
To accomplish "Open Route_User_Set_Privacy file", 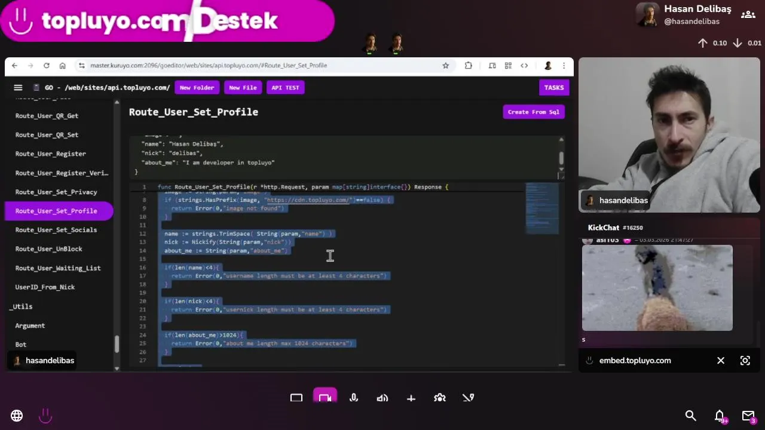I will pyautogui.click(x=56, y=192).
